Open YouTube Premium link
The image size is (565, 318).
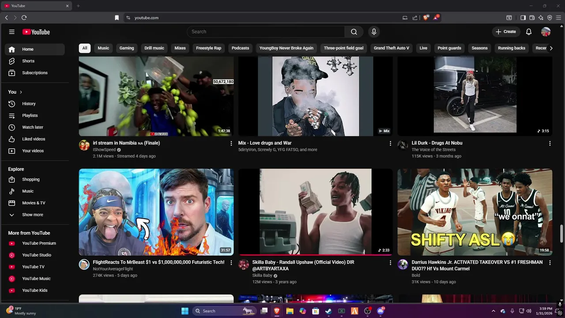(x=34, y=243)
